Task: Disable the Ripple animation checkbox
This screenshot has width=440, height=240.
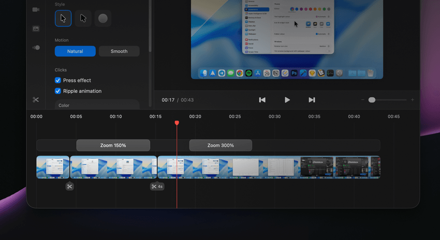Action: (x=58, y=91)
